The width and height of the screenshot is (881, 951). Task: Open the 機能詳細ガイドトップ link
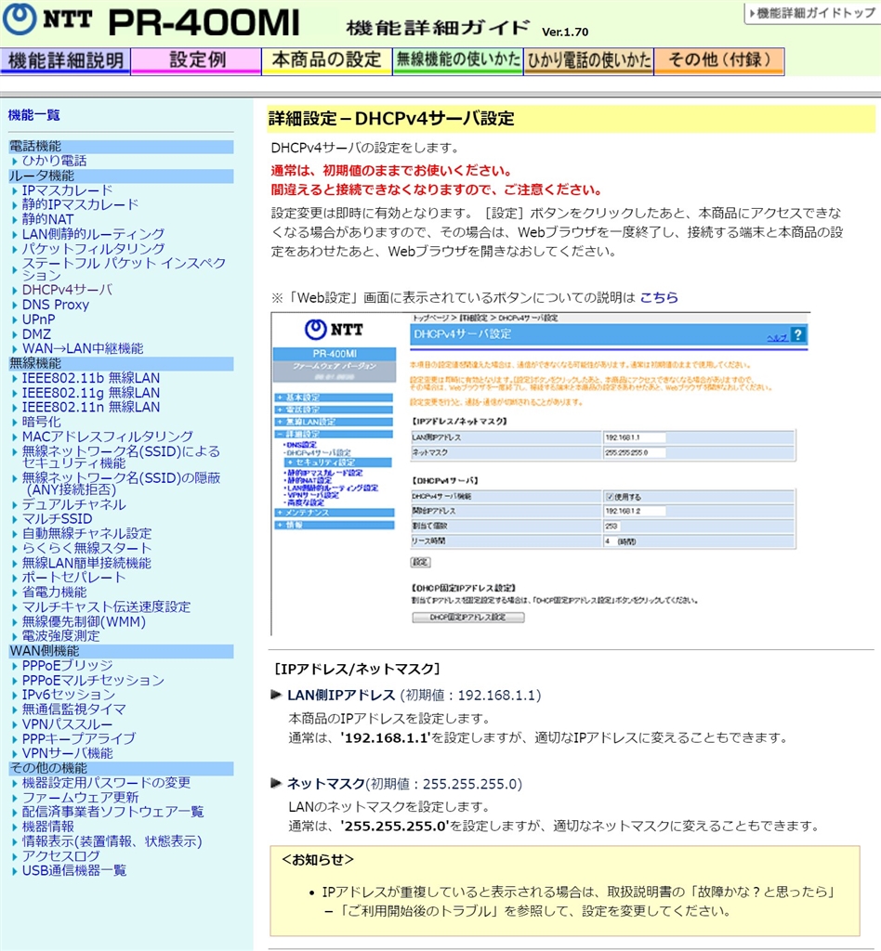[812, 13]
